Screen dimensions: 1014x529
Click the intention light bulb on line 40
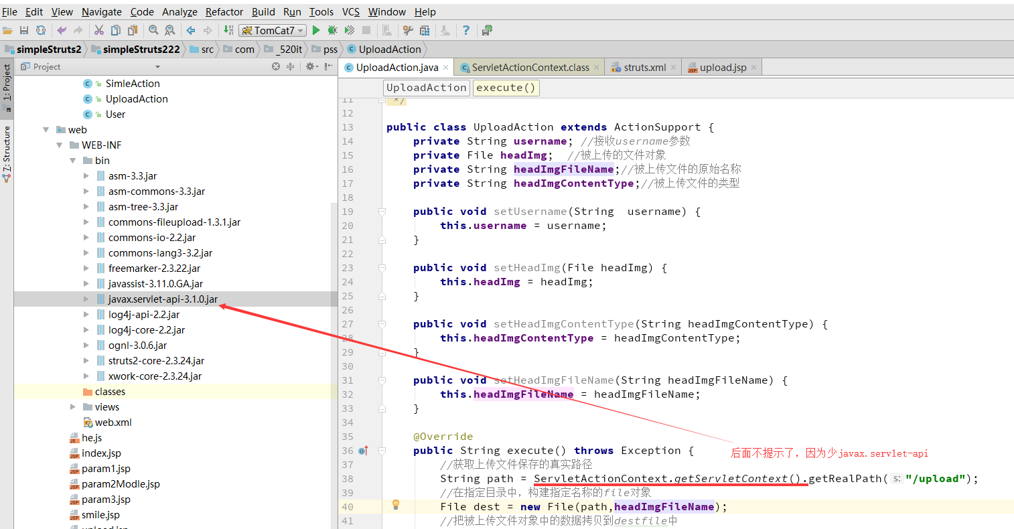pyautogui.click(x=396, y=505)
